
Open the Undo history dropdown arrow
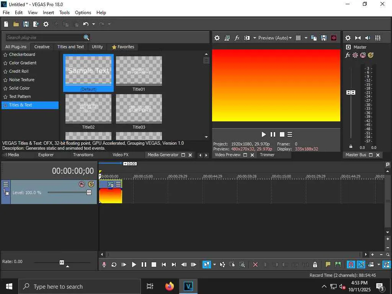(x=93, y=24)
